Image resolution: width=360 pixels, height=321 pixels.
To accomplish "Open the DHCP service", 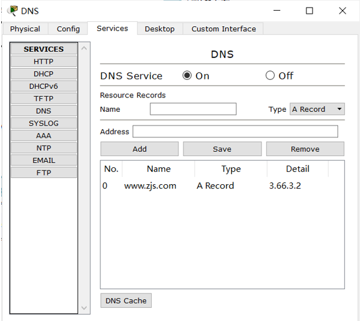I will (44, 74).
